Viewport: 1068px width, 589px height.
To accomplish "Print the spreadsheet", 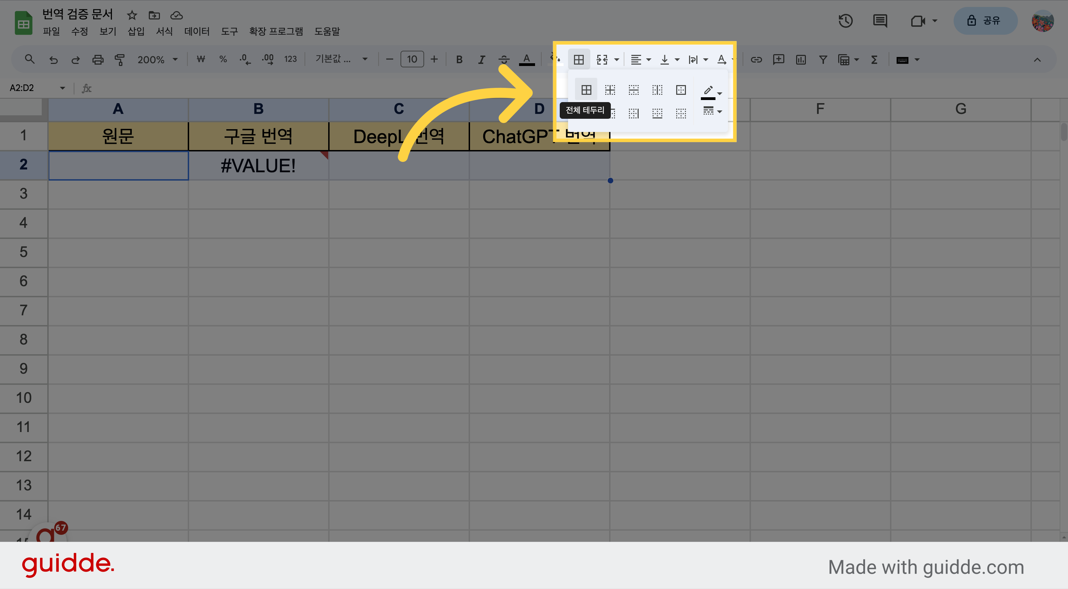I will tap(98, 60).
